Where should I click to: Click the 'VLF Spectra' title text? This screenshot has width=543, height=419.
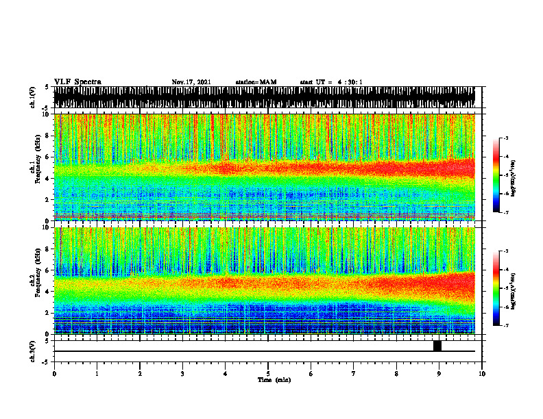(x=77, y=82)
